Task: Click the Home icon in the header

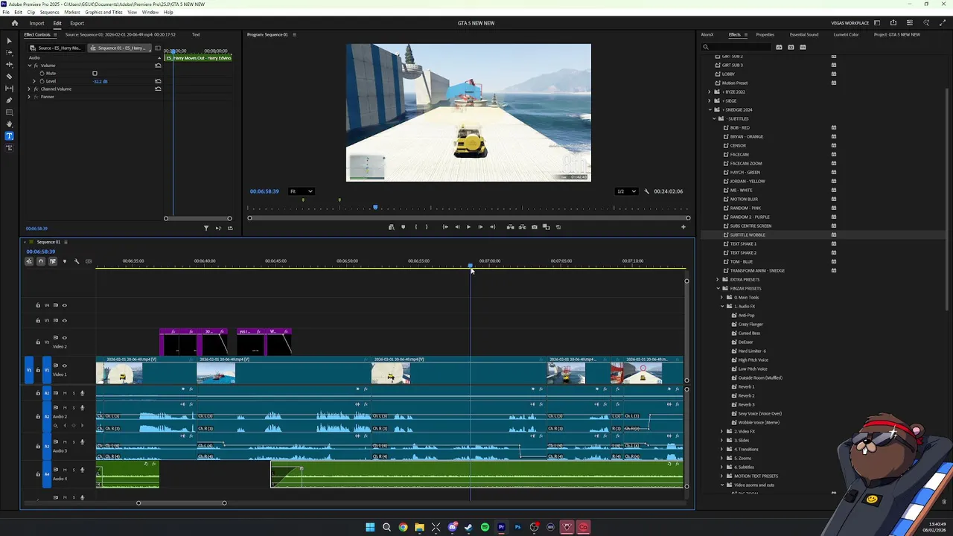Action: click(x=14, y=23)
